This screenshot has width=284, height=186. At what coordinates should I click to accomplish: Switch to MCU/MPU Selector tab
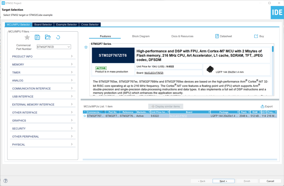(x=18, y=25)
